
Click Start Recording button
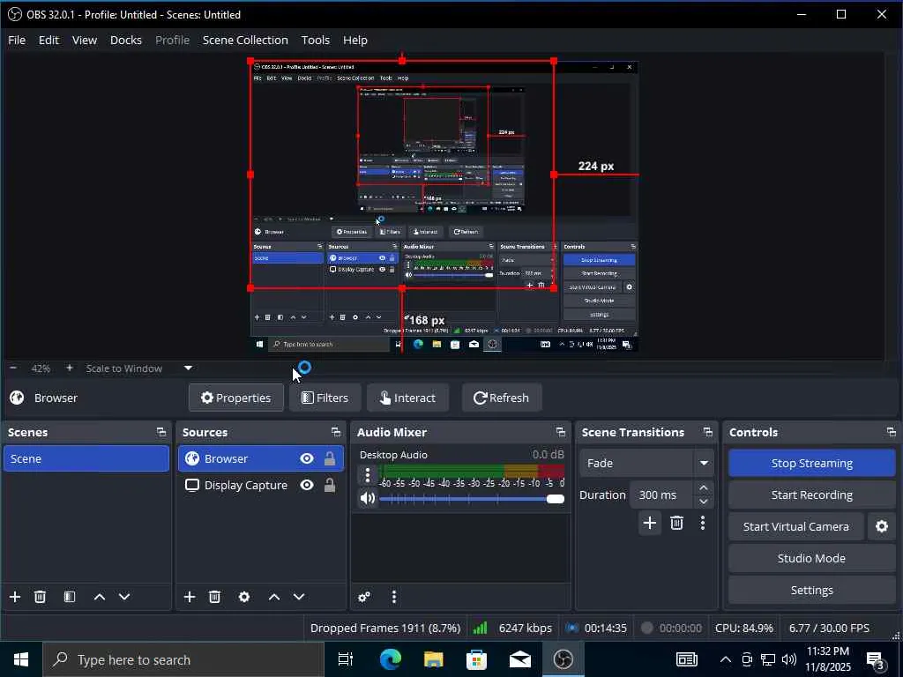pyautogui.click(x=812, y=495)
